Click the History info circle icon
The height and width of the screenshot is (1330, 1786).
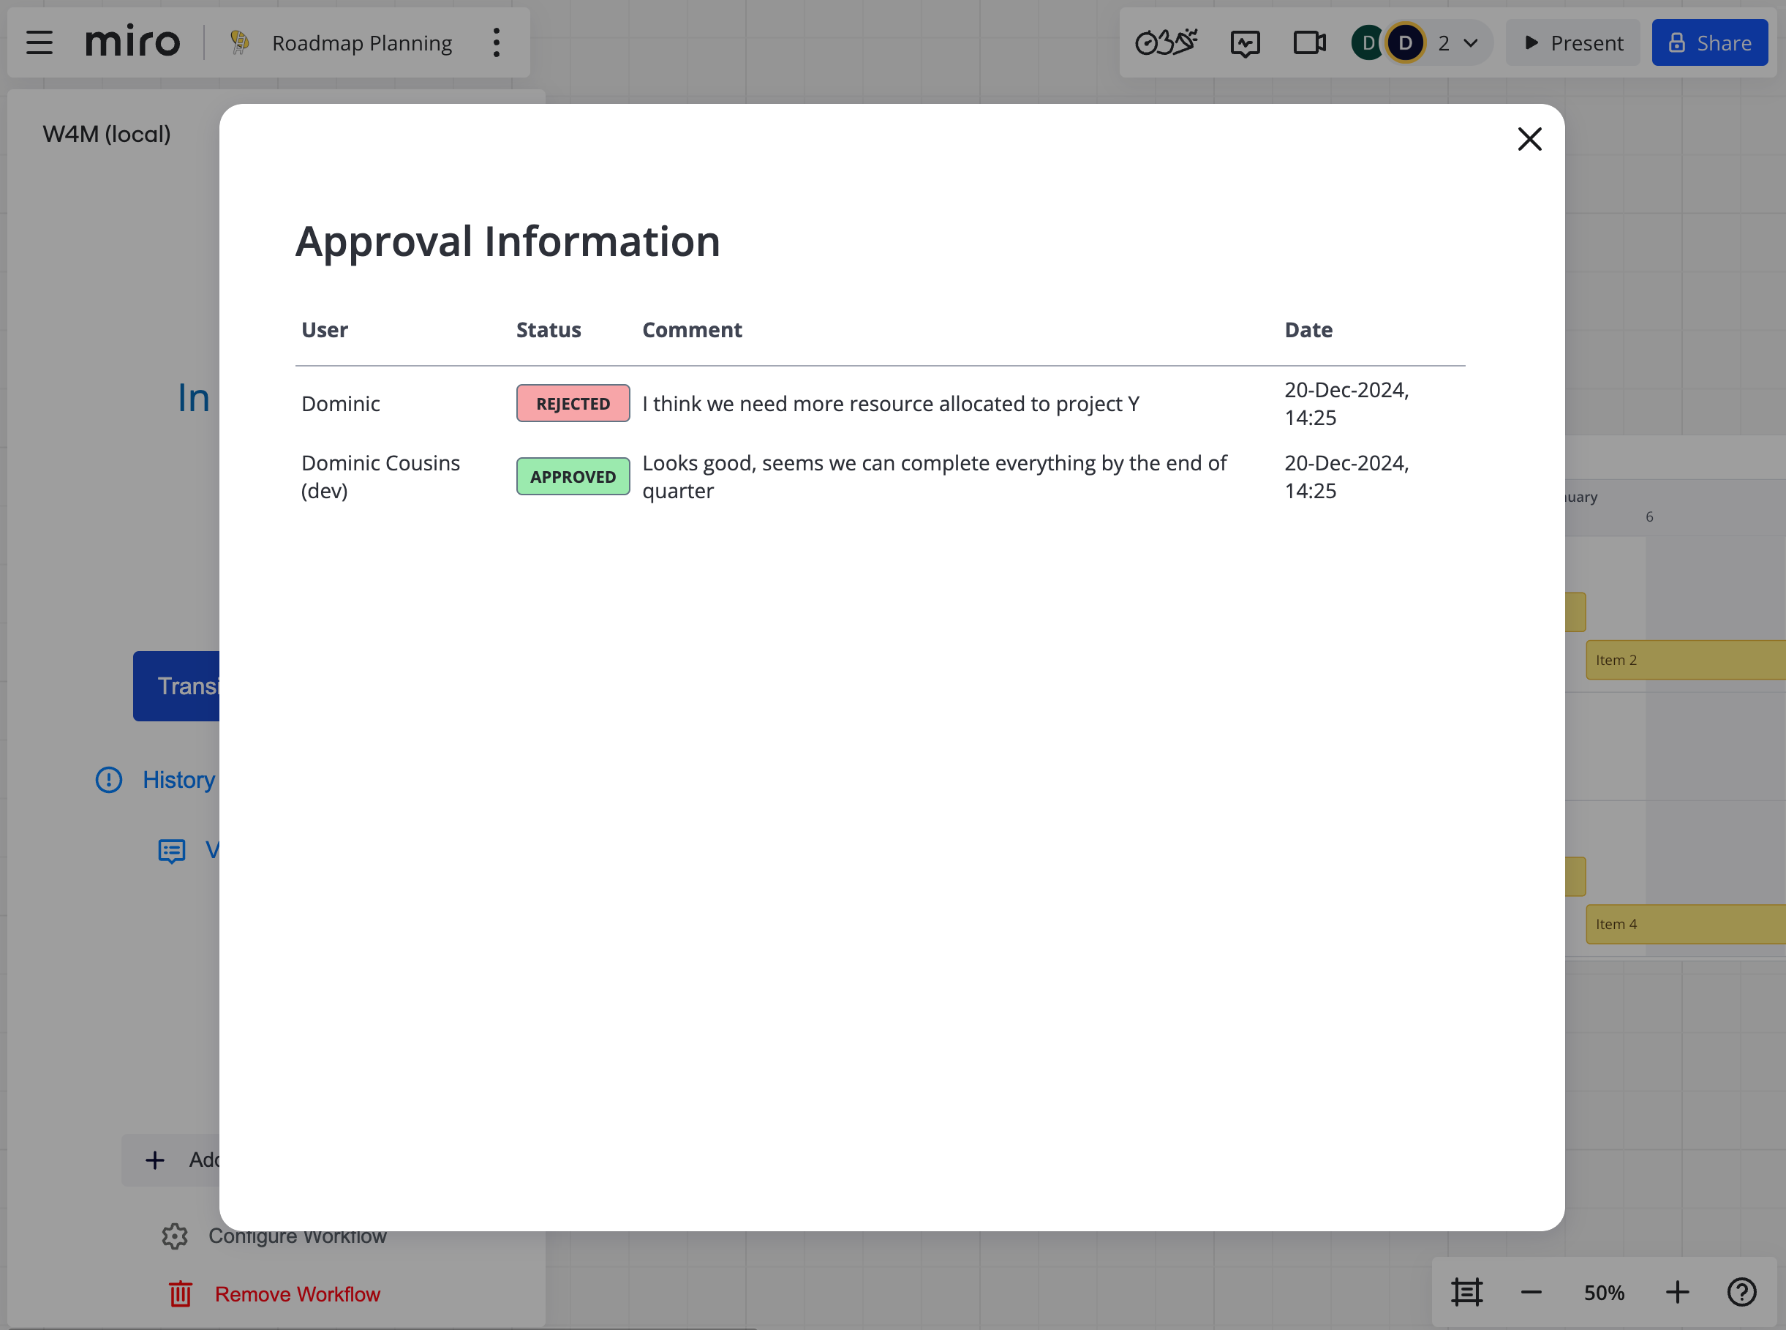pos(109,779)
